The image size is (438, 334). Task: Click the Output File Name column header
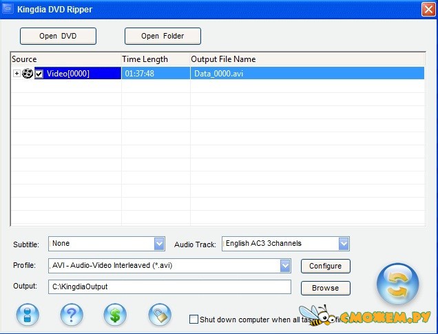click(307, 59)
